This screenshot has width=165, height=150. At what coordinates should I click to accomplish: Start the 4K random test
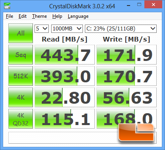click(21, 97)
